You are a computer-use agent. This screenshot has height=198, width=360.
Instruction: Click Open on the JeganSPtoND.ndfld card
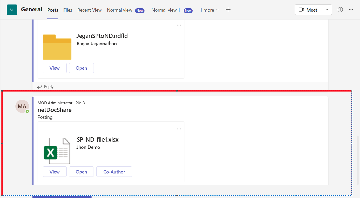(x=81, y=68)
